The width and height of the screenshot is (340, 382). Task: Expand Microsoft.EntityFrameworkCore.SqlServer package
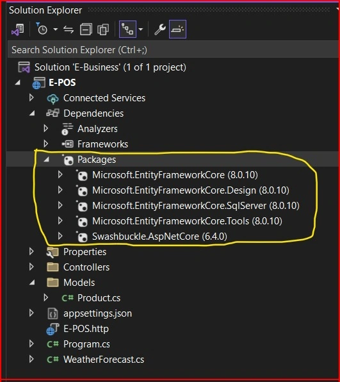tap(60, 205)
